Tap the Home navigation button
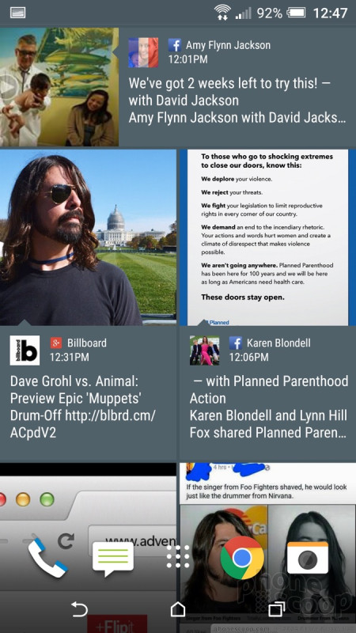Screen dimensions: 356x633 (x=178, y=609)
